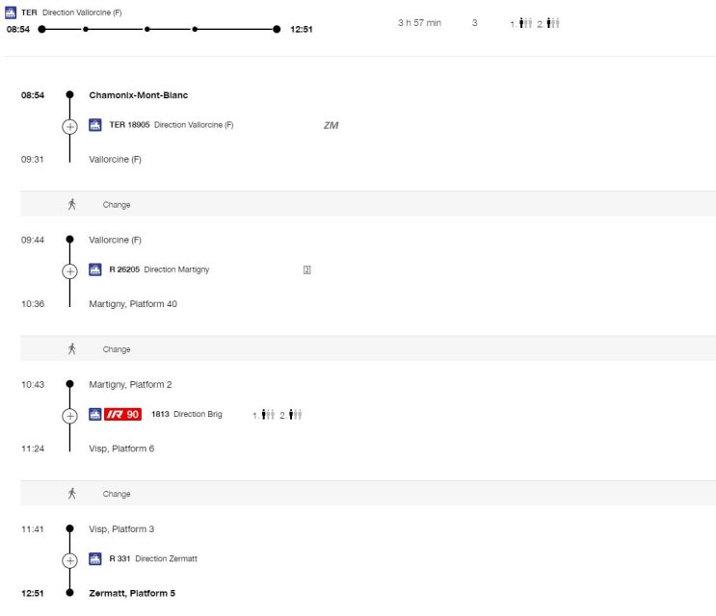Select the Martigny, Platform 40 arrival stop
Viewport: 716px width, 616px height.
pos(132,304)
